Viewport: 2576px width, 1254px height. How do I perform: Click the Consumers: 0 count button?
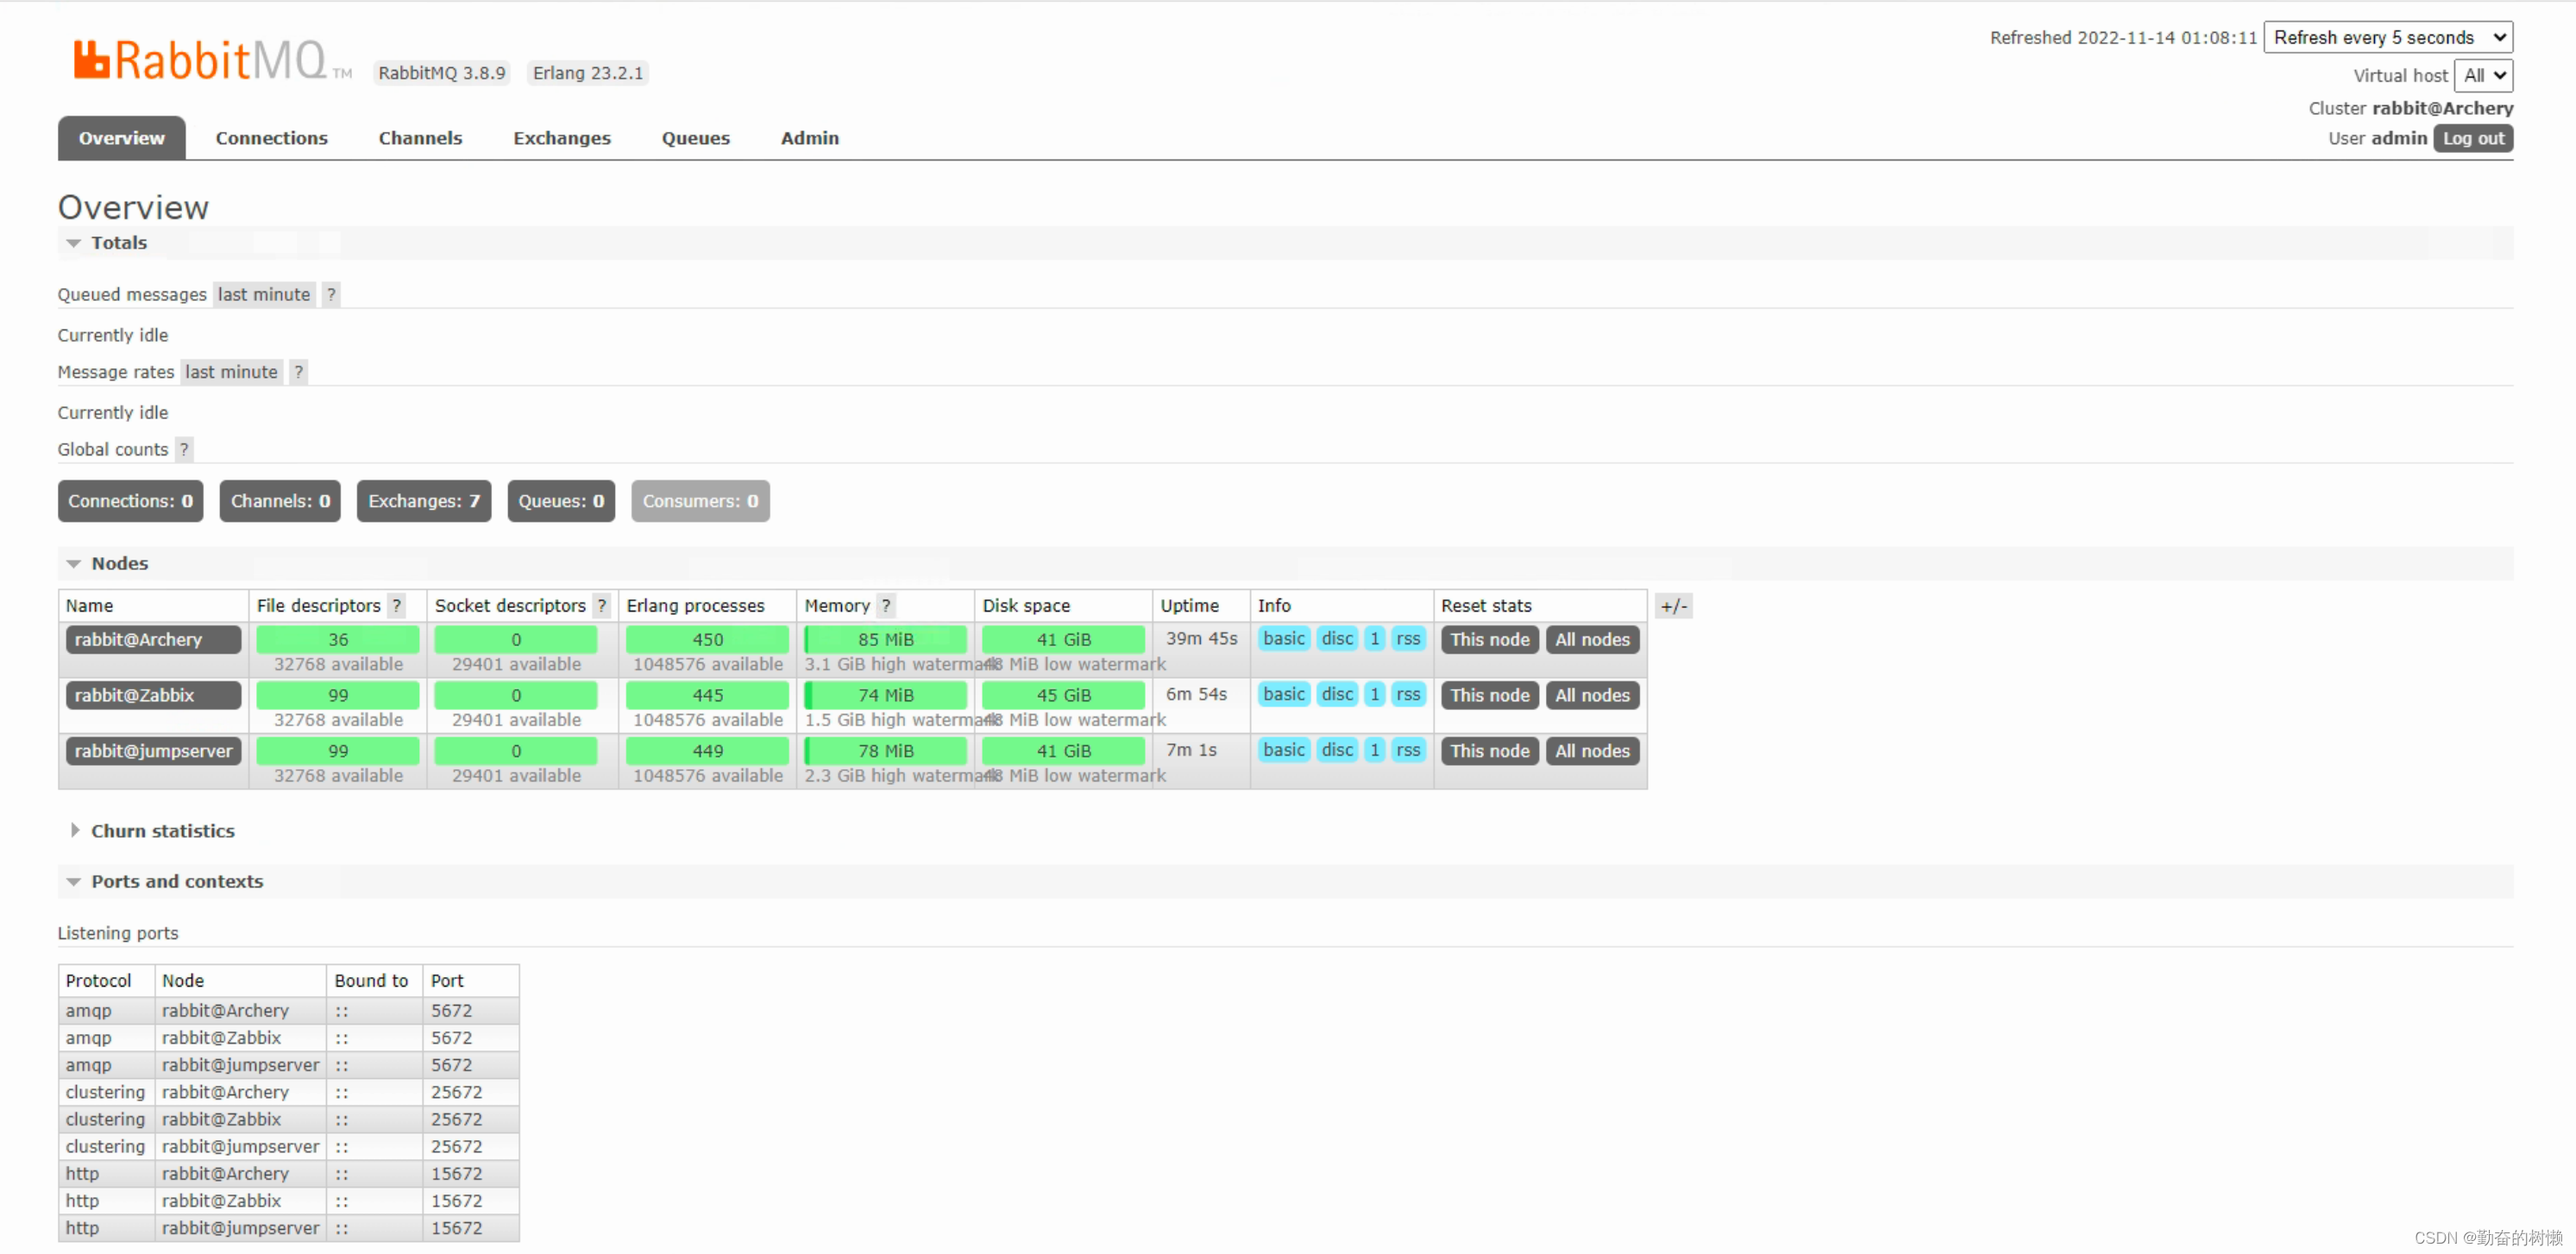pyautogui.click(x=700, y=501)
